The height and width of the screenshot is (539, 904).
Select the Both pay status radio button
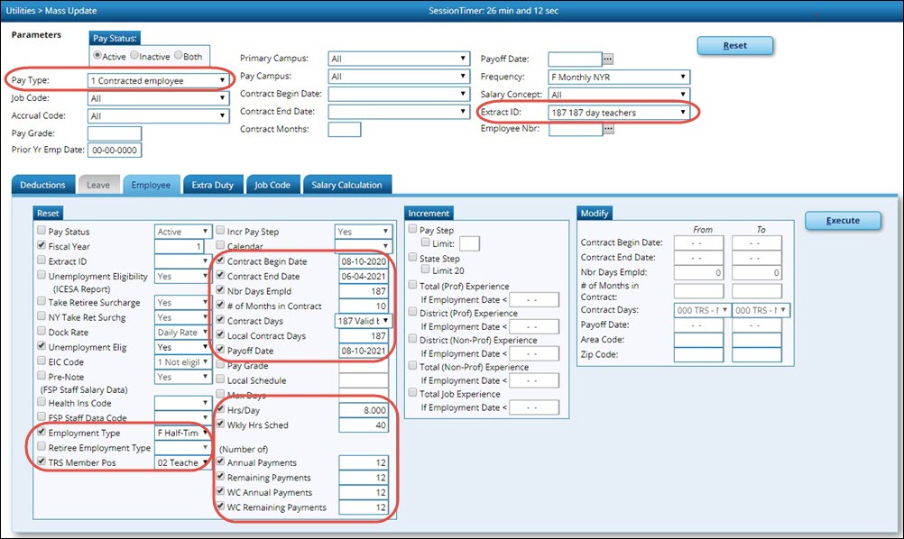point(178,56)
